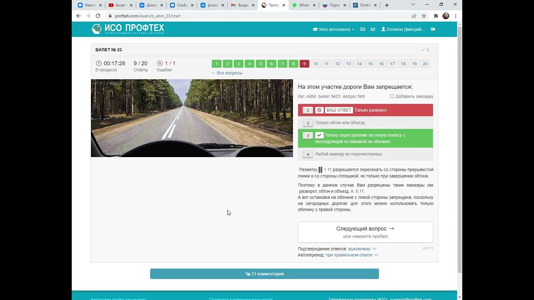Go to question 2
The height and width of the screenshot is (300, 534).
pos(227,64)
